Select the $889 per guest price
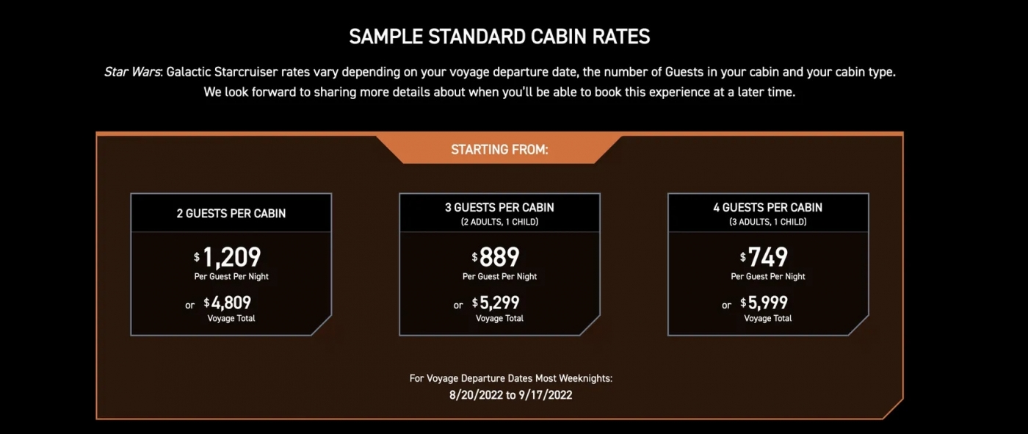The height and width of the screenshot is (434, 1028). coord(496,257)
